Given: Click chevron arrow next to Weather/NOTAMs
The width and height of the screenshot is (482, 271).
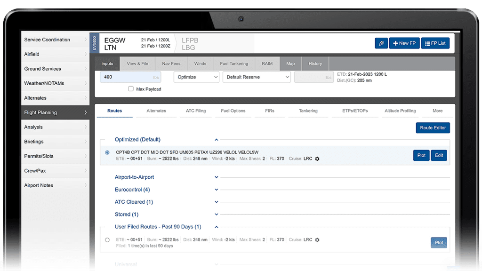Looking at the screenshot, I should (x=85, y=83).
